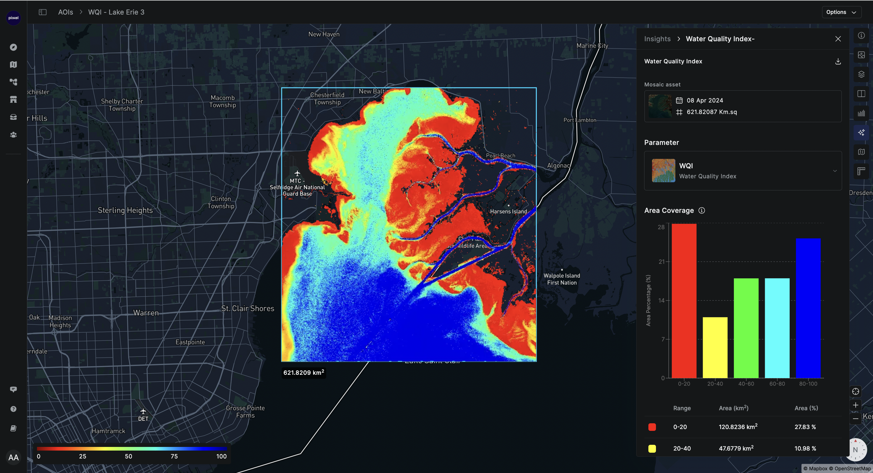Open the image snapshot tool on the right
This screenshot has height=473, width=873.
pyautogui.click(x=861, y=54)
